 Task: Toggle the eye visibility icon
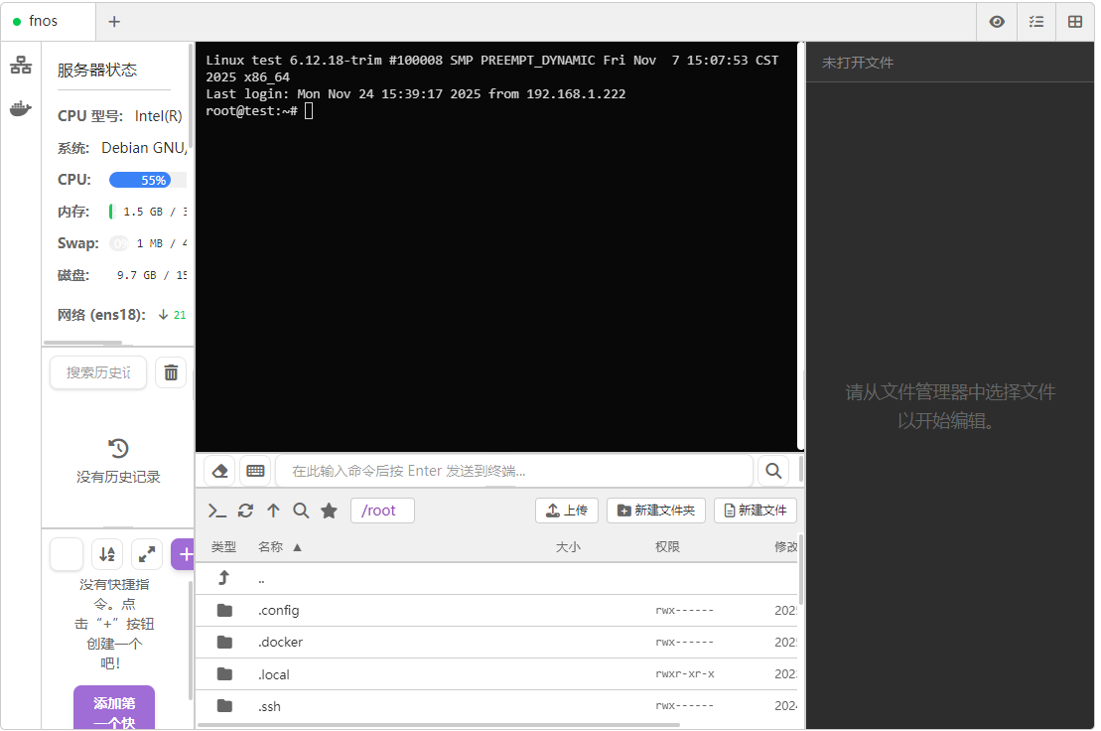997,22
